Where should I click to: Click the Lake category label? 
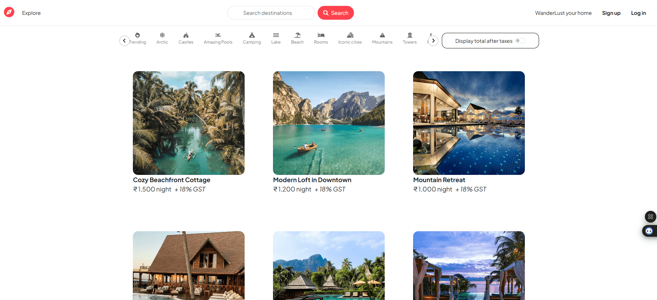coord(276,42)
